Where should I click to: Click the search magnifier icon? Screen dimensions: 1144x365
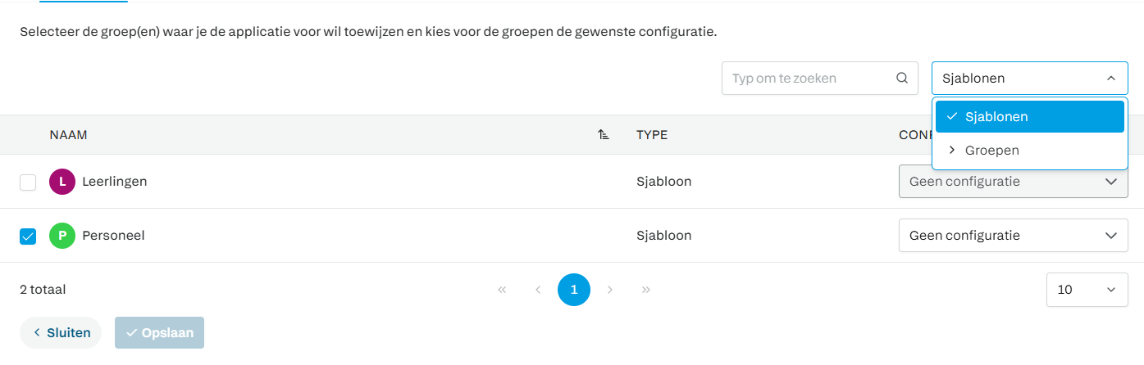click(902, 79)
